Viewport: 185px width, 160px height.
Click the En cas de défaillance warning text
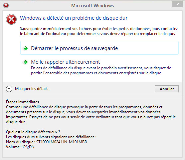(101, 70)
